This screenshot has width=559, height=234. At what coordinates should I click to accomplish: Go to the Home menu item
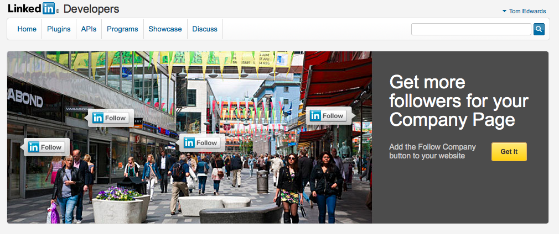click(x=27, y=29)
